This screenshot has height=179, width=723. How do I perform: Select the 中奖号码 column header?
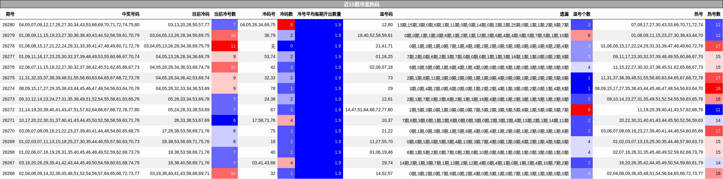pos(131,14)
